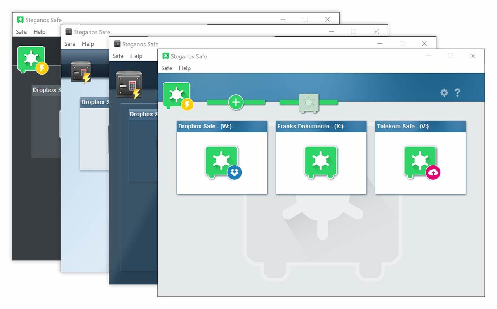This screenshot has height=309, width=497.
Task: Click Dropbox header in dark blue window
Action: coord(143,114)
